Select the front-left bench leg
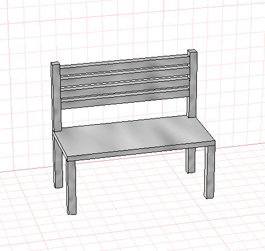The width and height of the screenshot is (265, 251). 71,187
